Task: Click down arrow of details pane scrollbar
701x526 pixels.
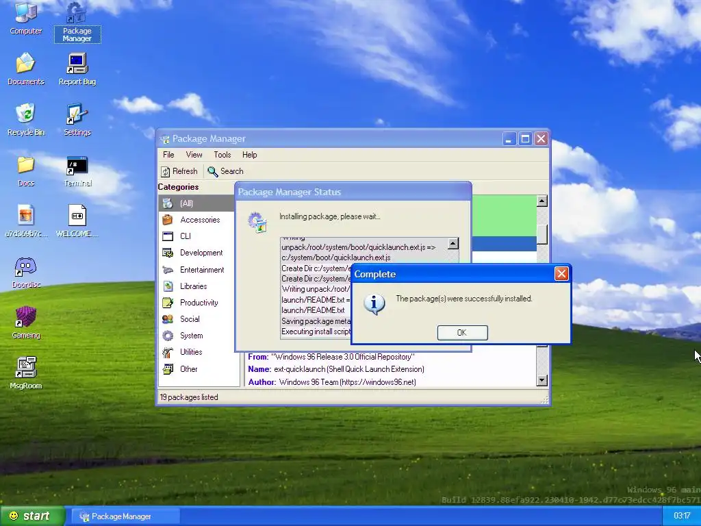Action: pyautogui.click(x=542, y=381)
